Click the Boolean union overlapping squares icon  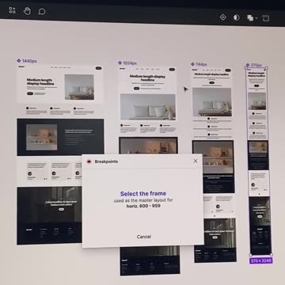[250, 17]
